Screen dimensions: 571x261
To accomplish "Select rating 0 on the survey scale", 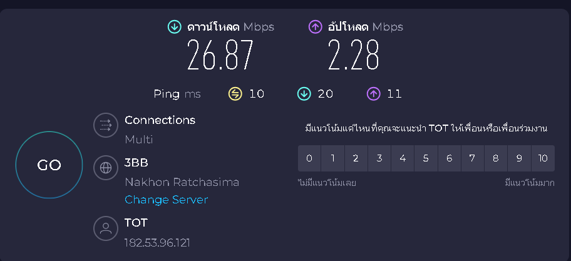I will pos(309,158).
